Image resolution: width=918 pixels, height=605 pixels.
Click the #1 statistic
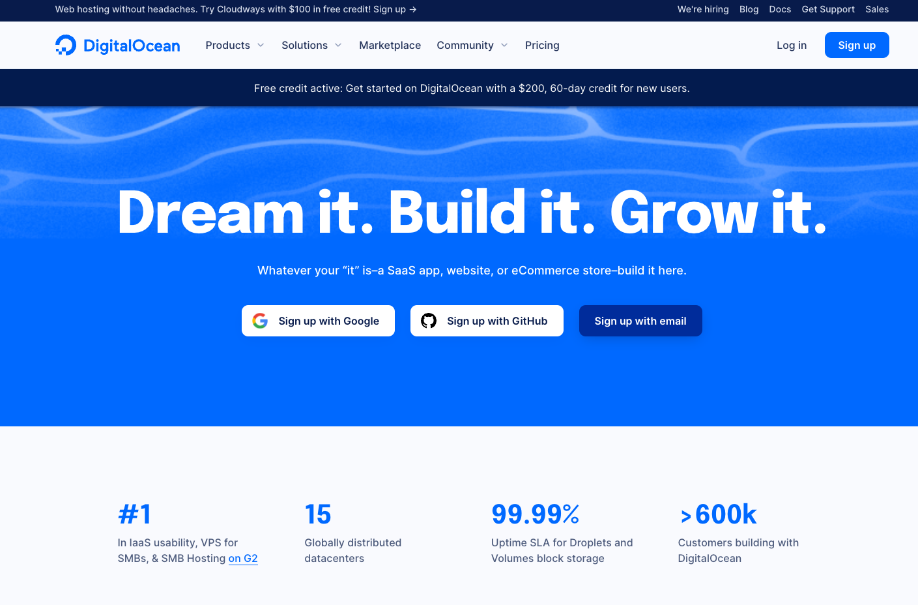tap(135, 514)
